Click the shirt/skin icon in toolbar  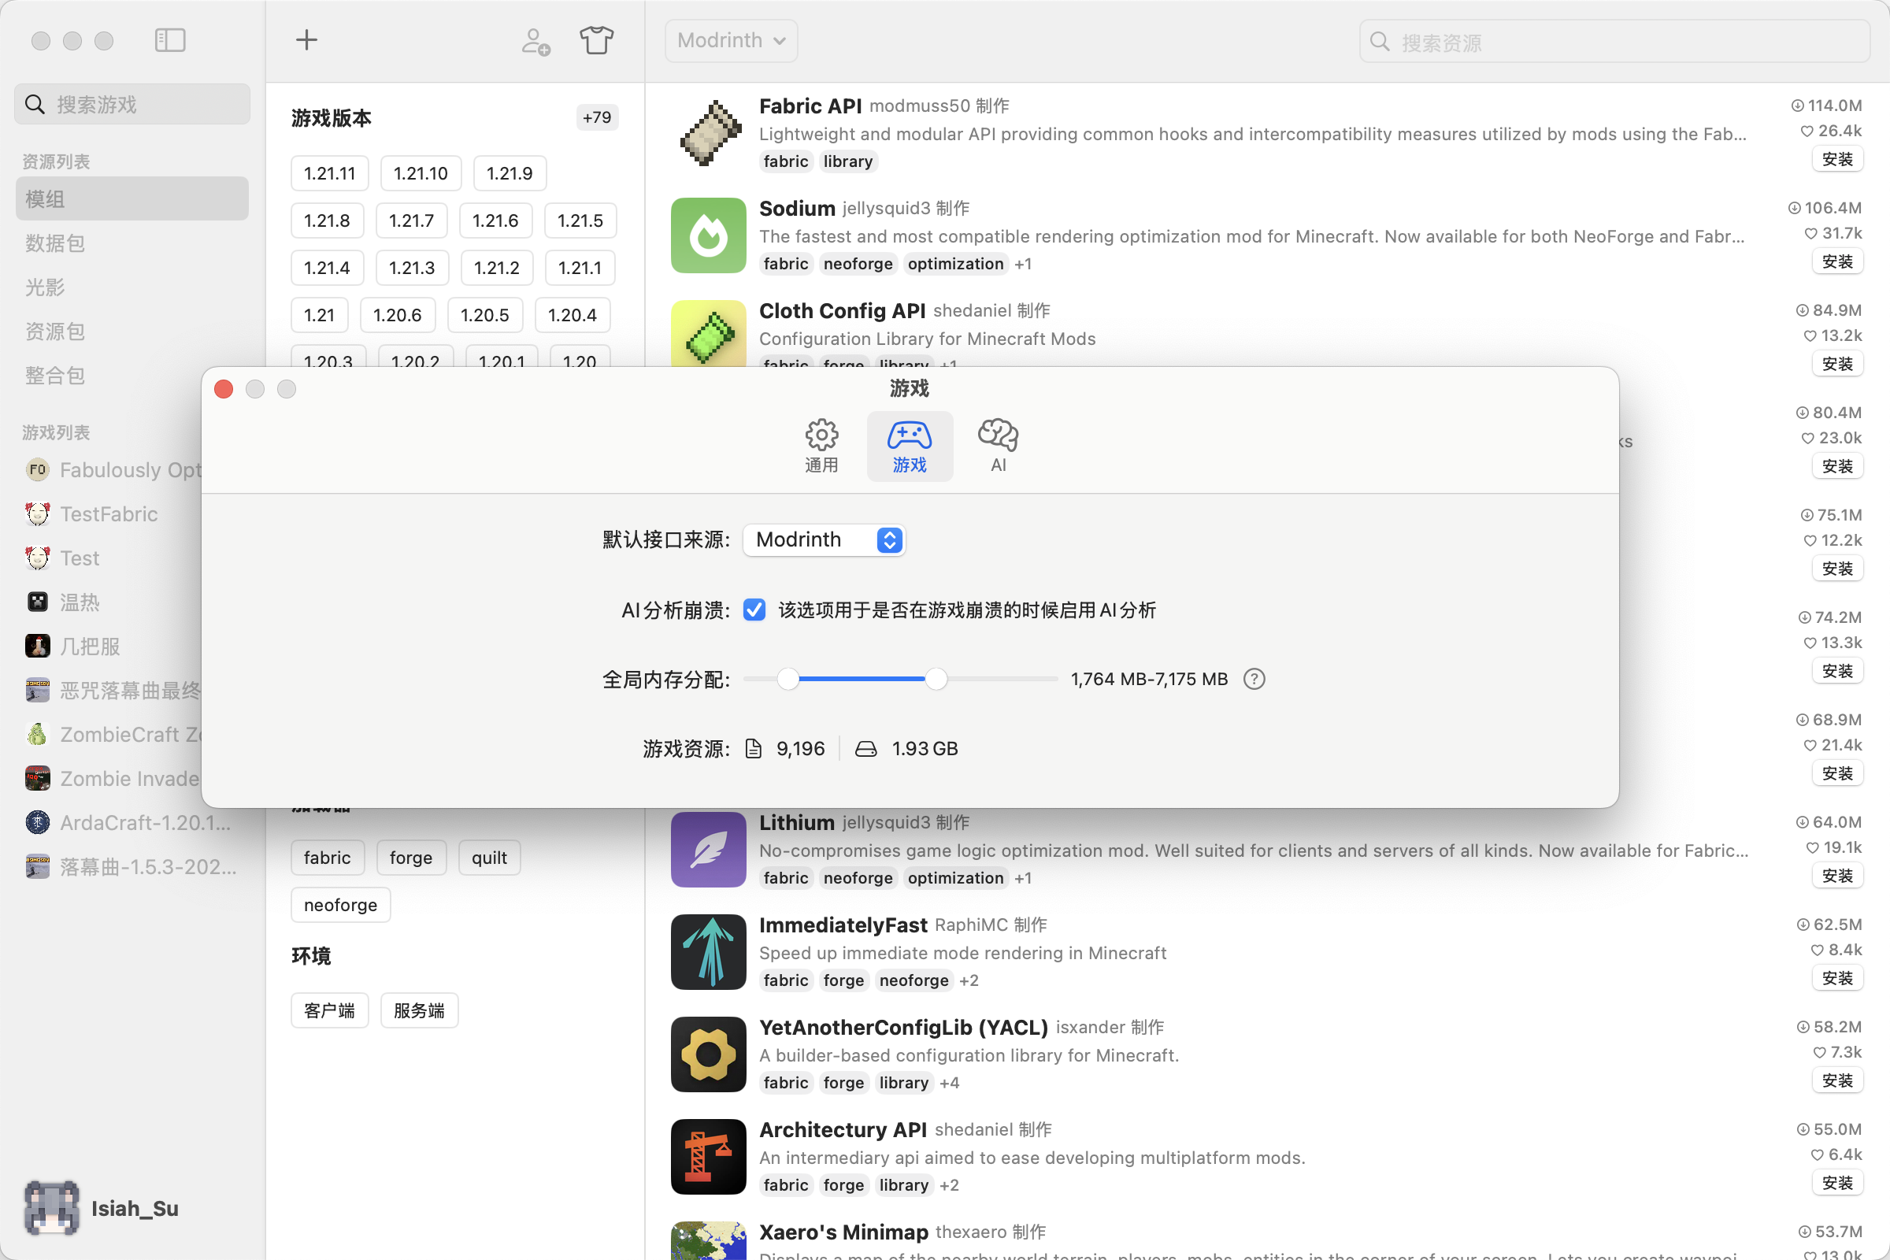596,39
